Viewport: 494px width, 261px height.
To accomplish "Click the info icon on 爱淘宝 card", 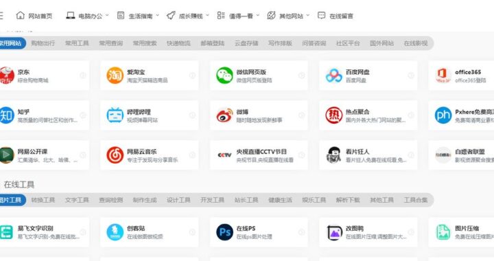I will point(192,76).
